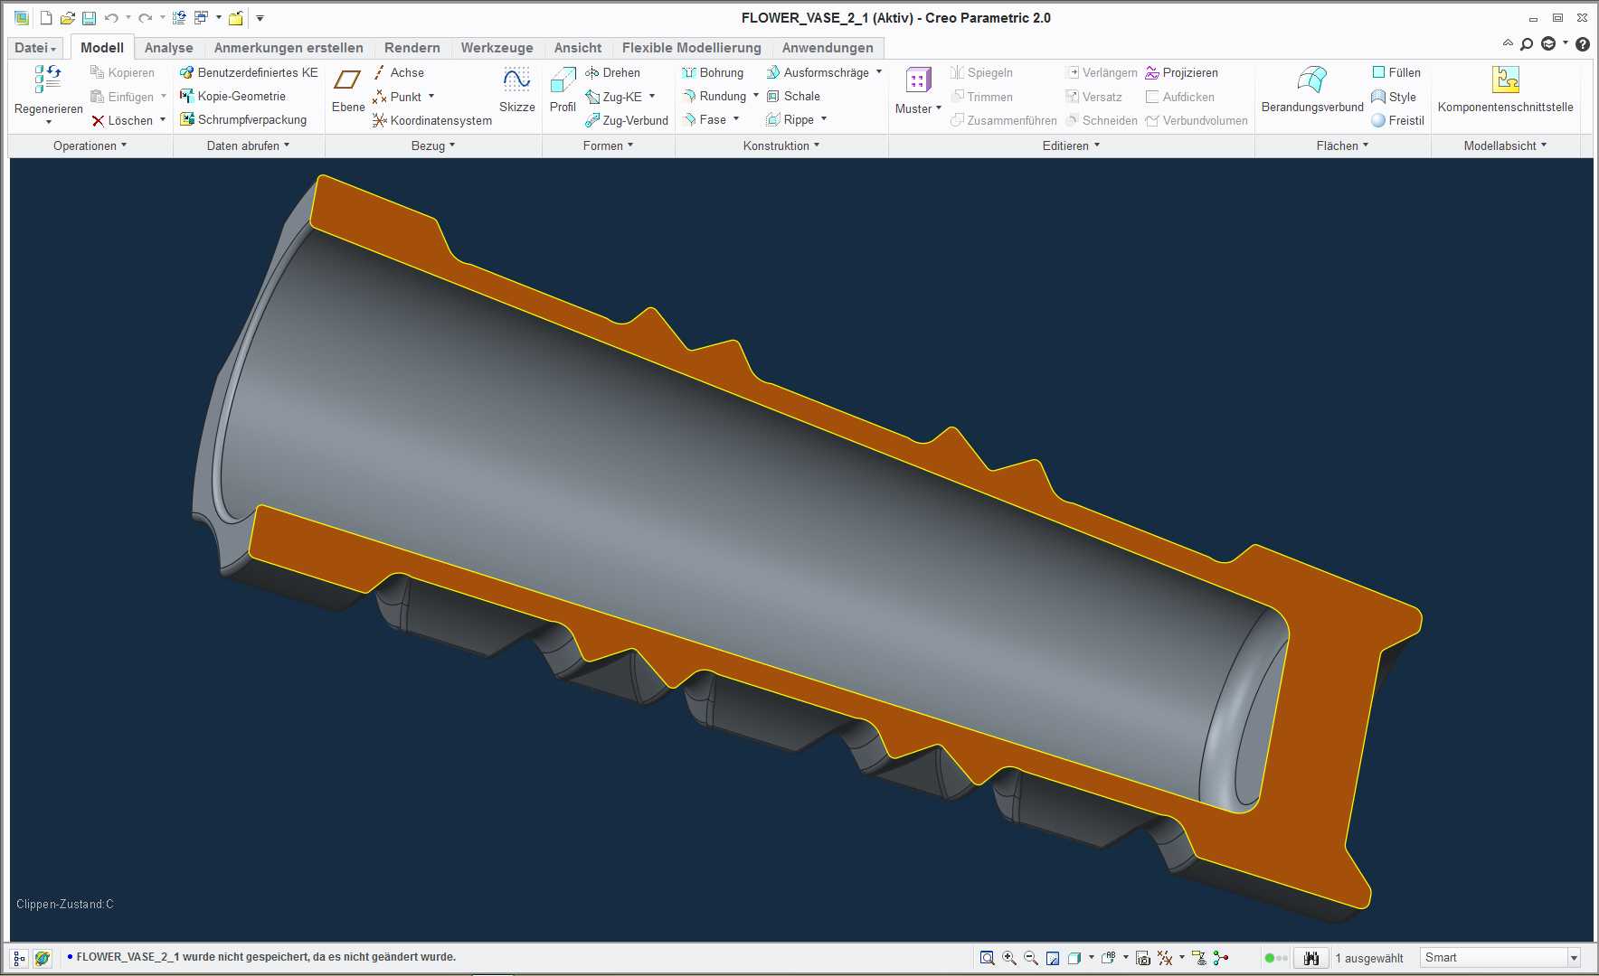Click the Rundung round button

pyautogui.click(x=714, y=96)
